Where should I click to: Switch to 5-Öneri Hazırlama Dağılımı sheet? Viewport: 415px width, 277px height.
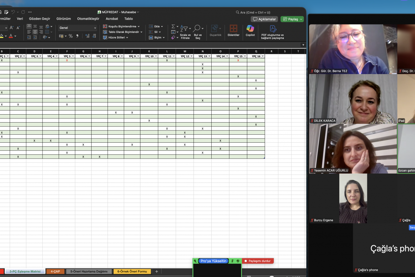[x=89, y=271]
